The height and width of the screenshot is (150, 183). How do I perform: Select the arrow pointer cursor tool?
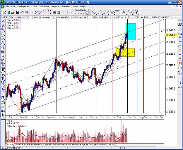tap(3, 115)
